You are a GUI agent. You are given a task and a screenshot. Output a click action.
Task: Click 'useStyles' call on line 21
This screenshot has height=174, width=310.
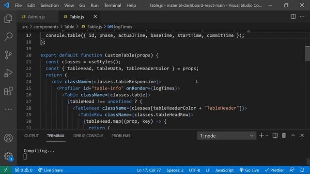tap(101, 62)
